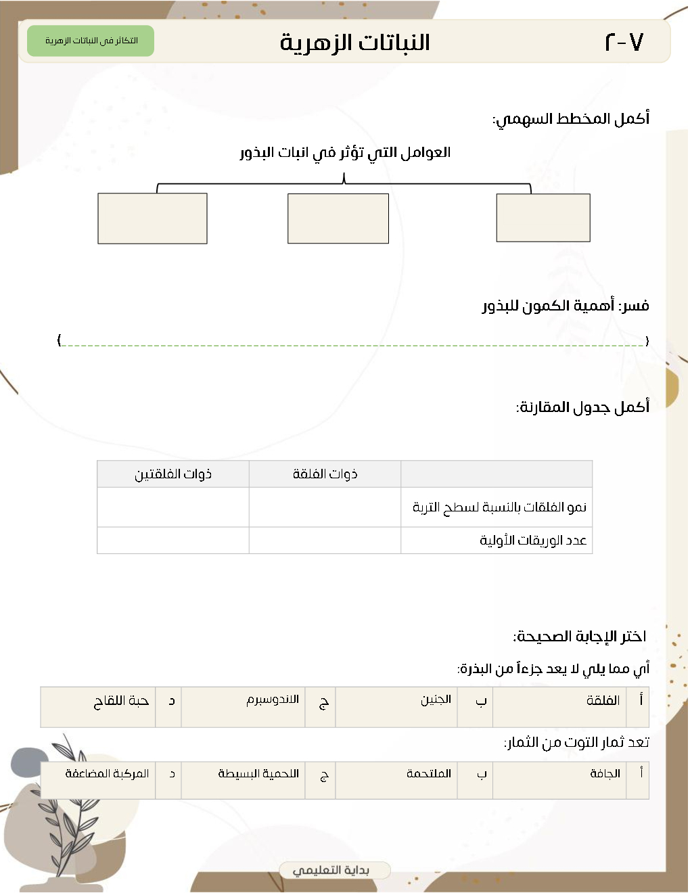Viewport: 690px width, 893px height.
Task: Click the green 'التكاثر في النباتات الزهرية' badge
Action: 91,41
